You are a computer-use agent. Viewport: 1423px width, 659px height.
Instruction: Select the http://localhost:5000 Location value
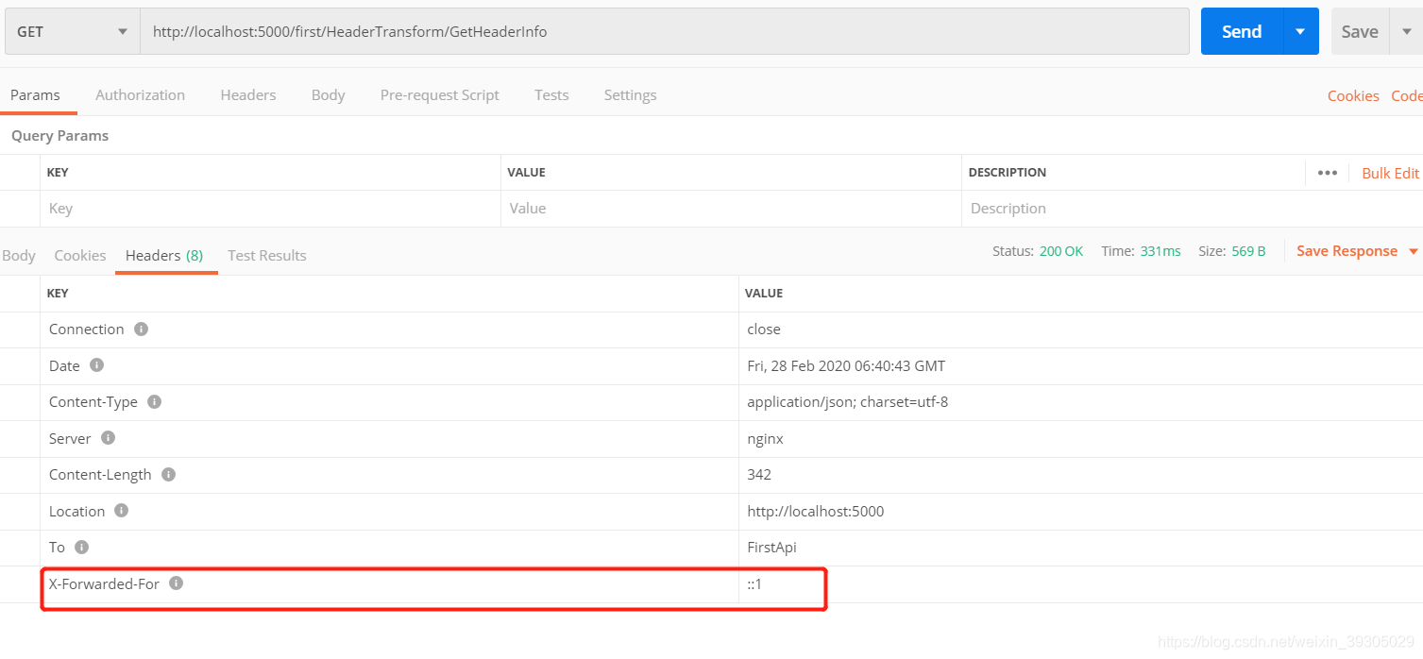[x=815, y=511]
